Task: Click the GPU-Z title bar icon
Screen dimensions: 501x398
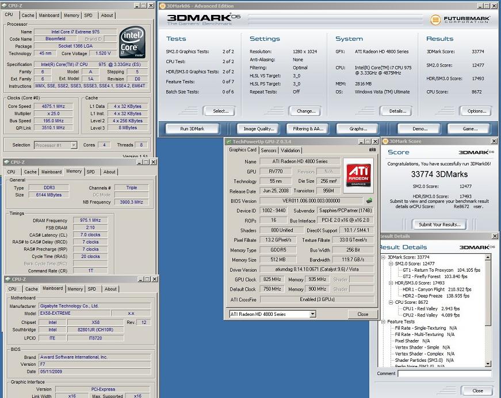Action: coord(228,142)
